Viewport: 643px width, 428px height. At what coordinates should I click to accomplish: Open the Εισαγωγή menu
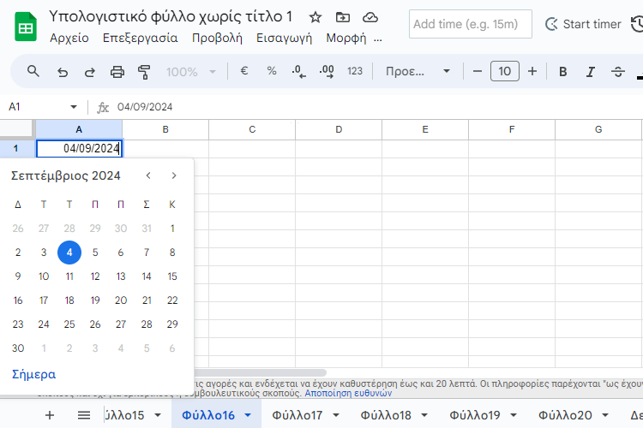click(x=284, y=38)
